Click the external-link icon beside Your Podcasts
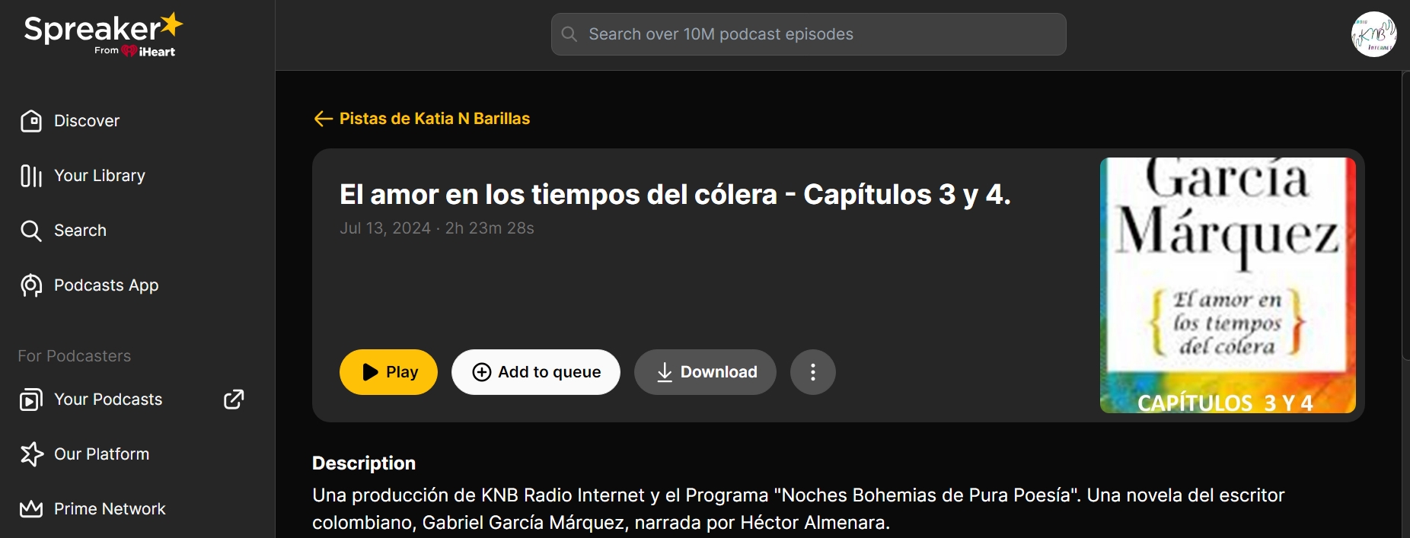The width and height of the screenshot is (1410, 538). [234, 400]
